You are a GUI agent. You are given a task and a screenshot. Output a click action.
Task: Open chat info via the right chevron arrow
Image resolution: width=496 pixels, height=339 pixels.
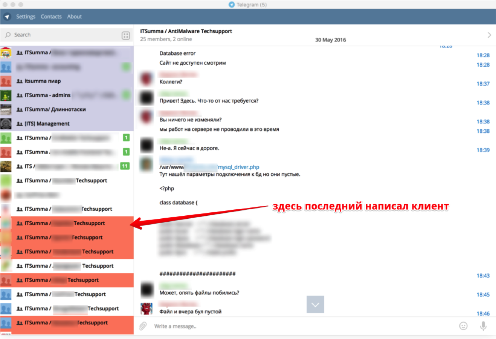pyautogui.click(x=489, y=35)
